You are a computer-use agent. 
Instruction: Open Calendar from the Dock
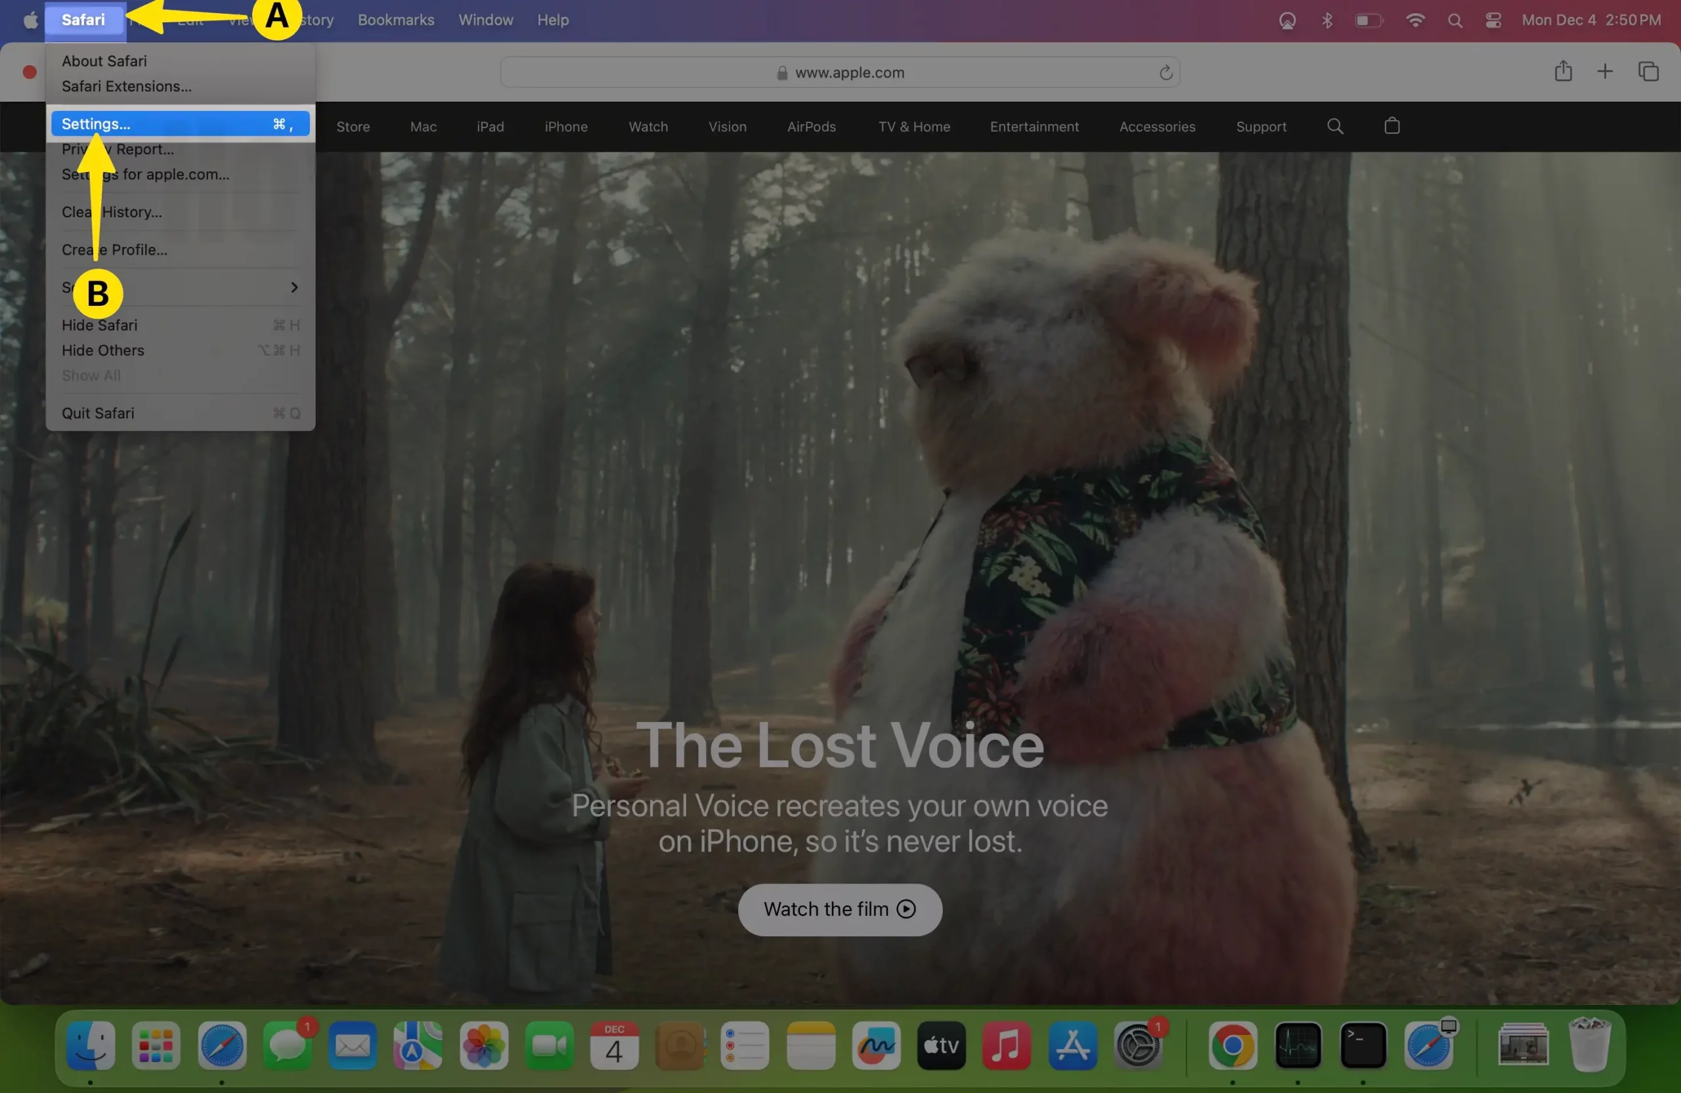click(x=615, y=1046)
